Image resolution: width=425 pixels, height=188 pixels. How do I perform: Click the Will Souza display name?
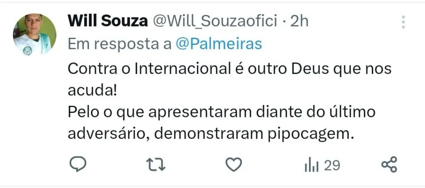(107, 21)
